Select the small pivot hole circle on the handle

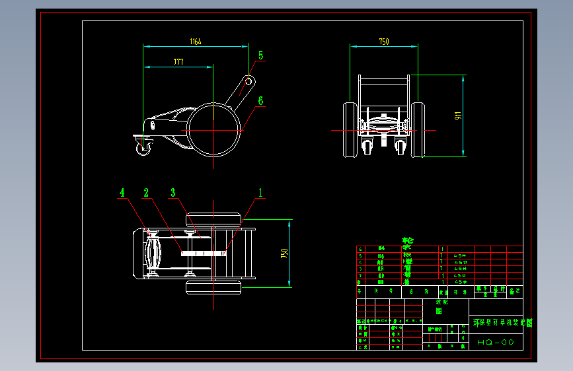(248, 81)
